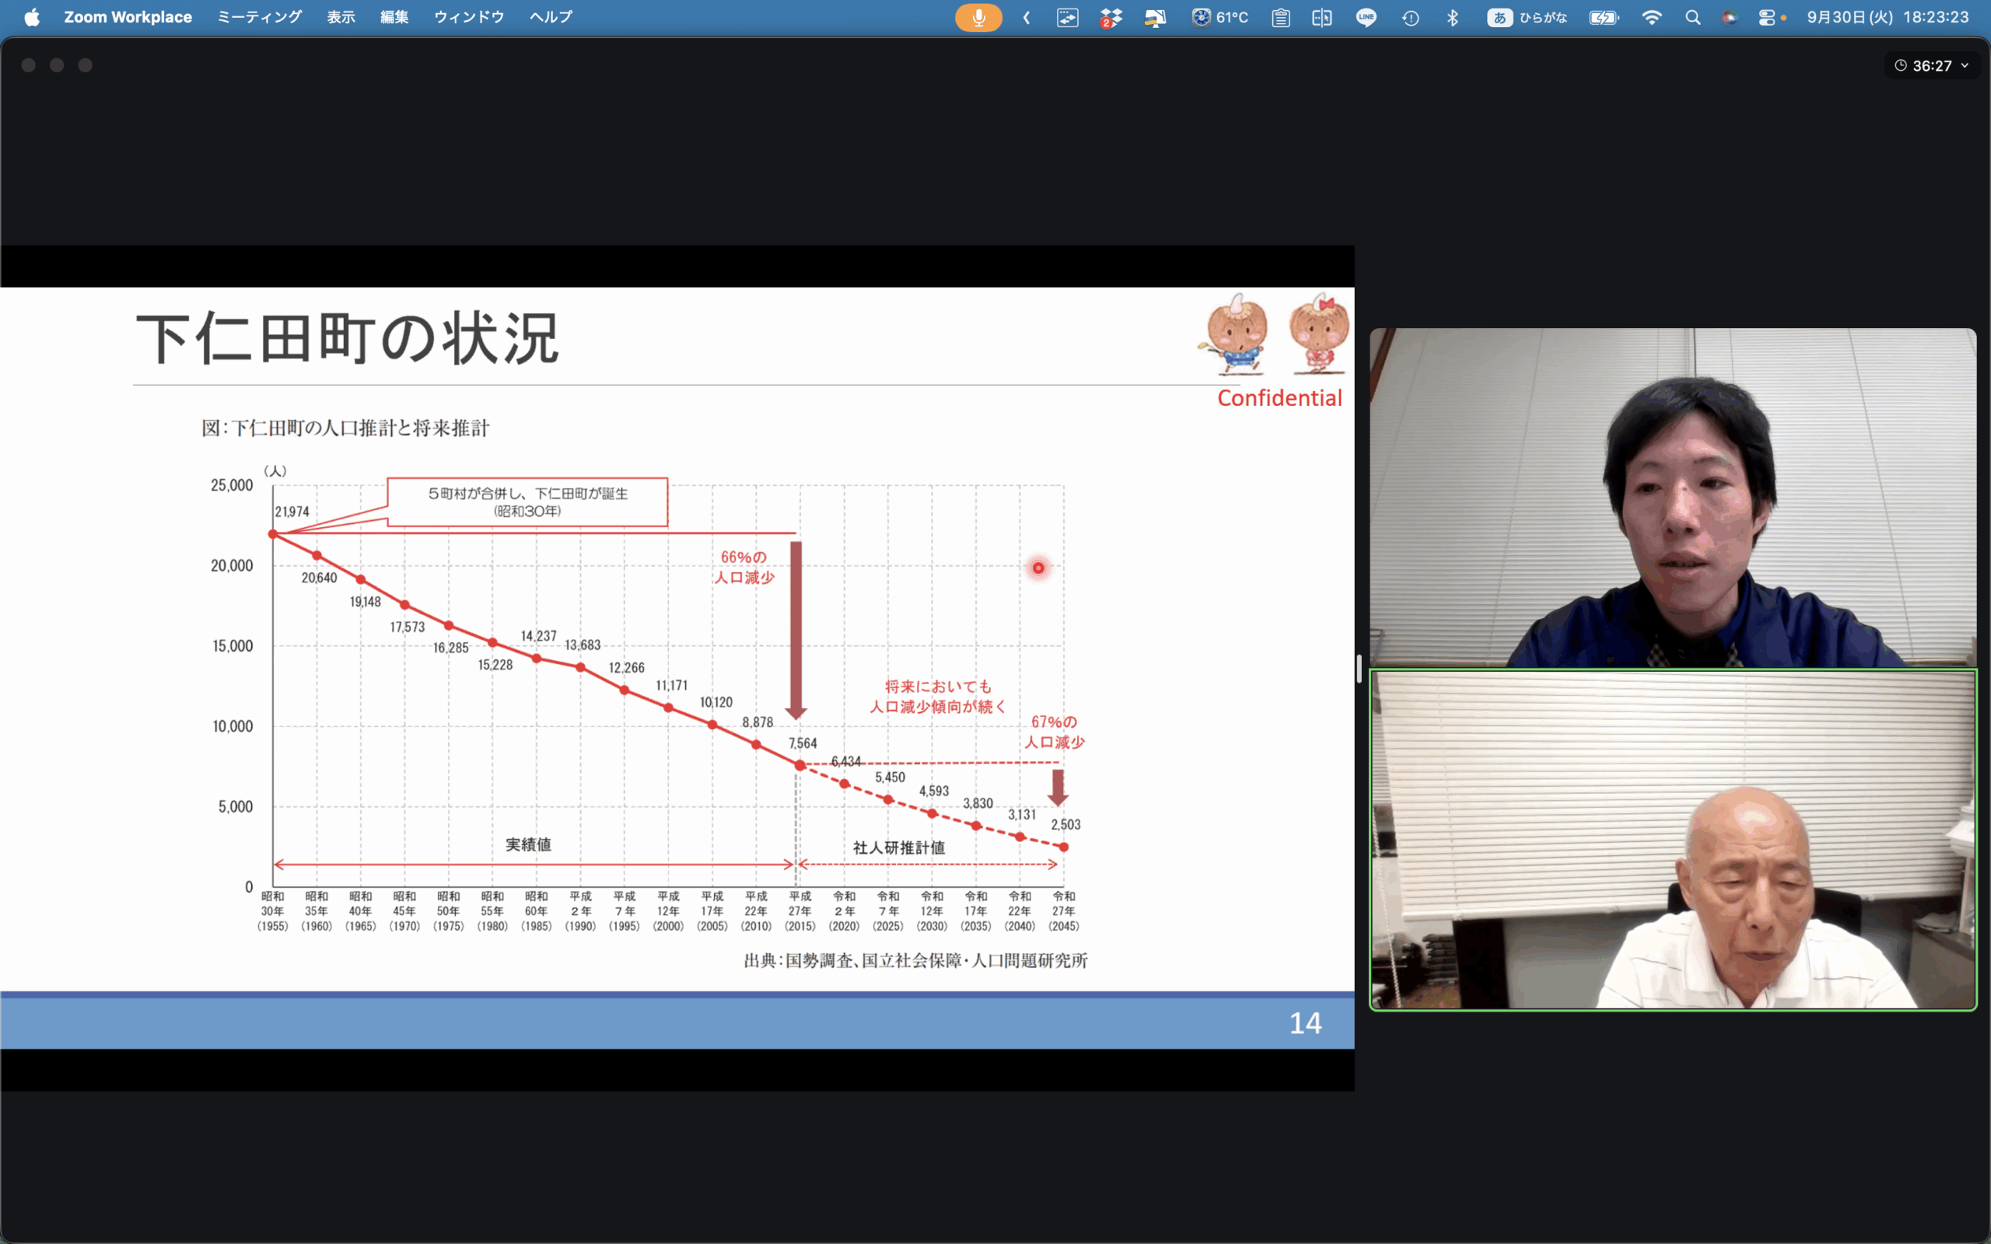Viewport: 1991px width, 1244px height.
Task: Open the clipboard manager icon
Action: 1280,17
